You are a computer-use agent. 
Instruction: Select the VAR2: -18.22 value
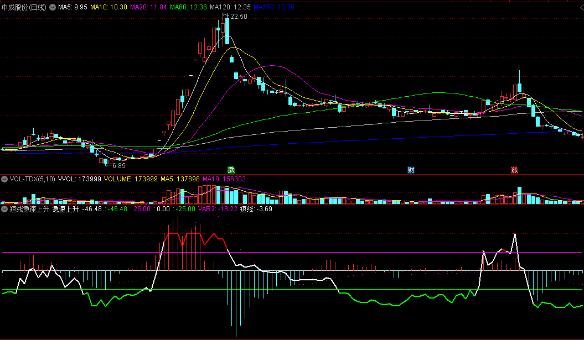click(x=218, y=209)
